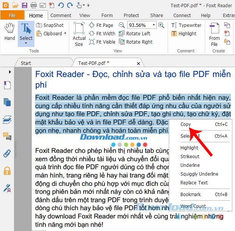
Task: Choose Replace Text from context menu
Action: (x=201, y=182)
